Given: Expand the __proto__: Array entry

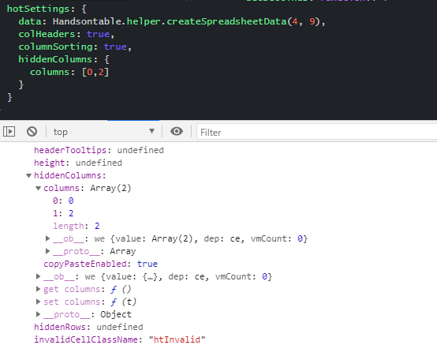Looking at the screenshot, I should (x=47, y=251).
